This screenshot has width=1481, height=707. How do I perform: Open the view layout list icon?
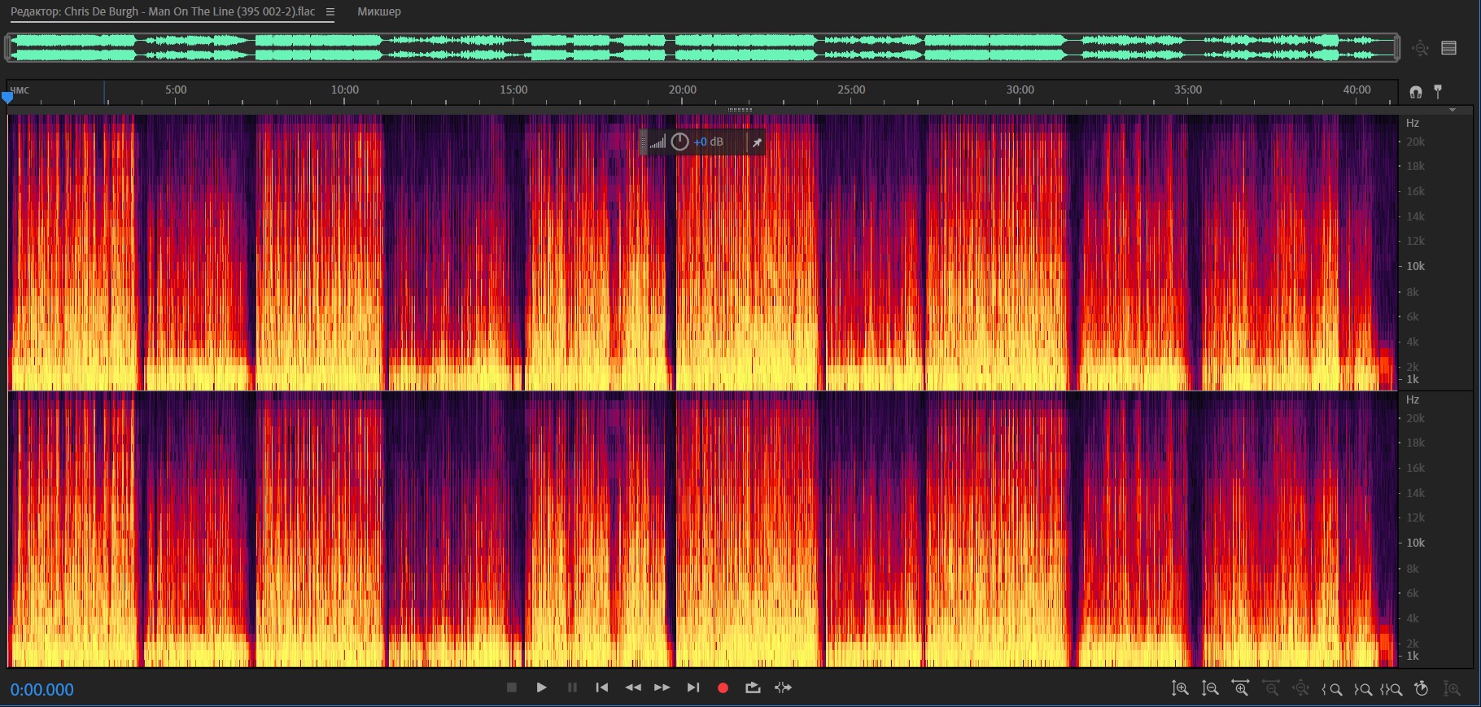click(x=1448, y=48)
